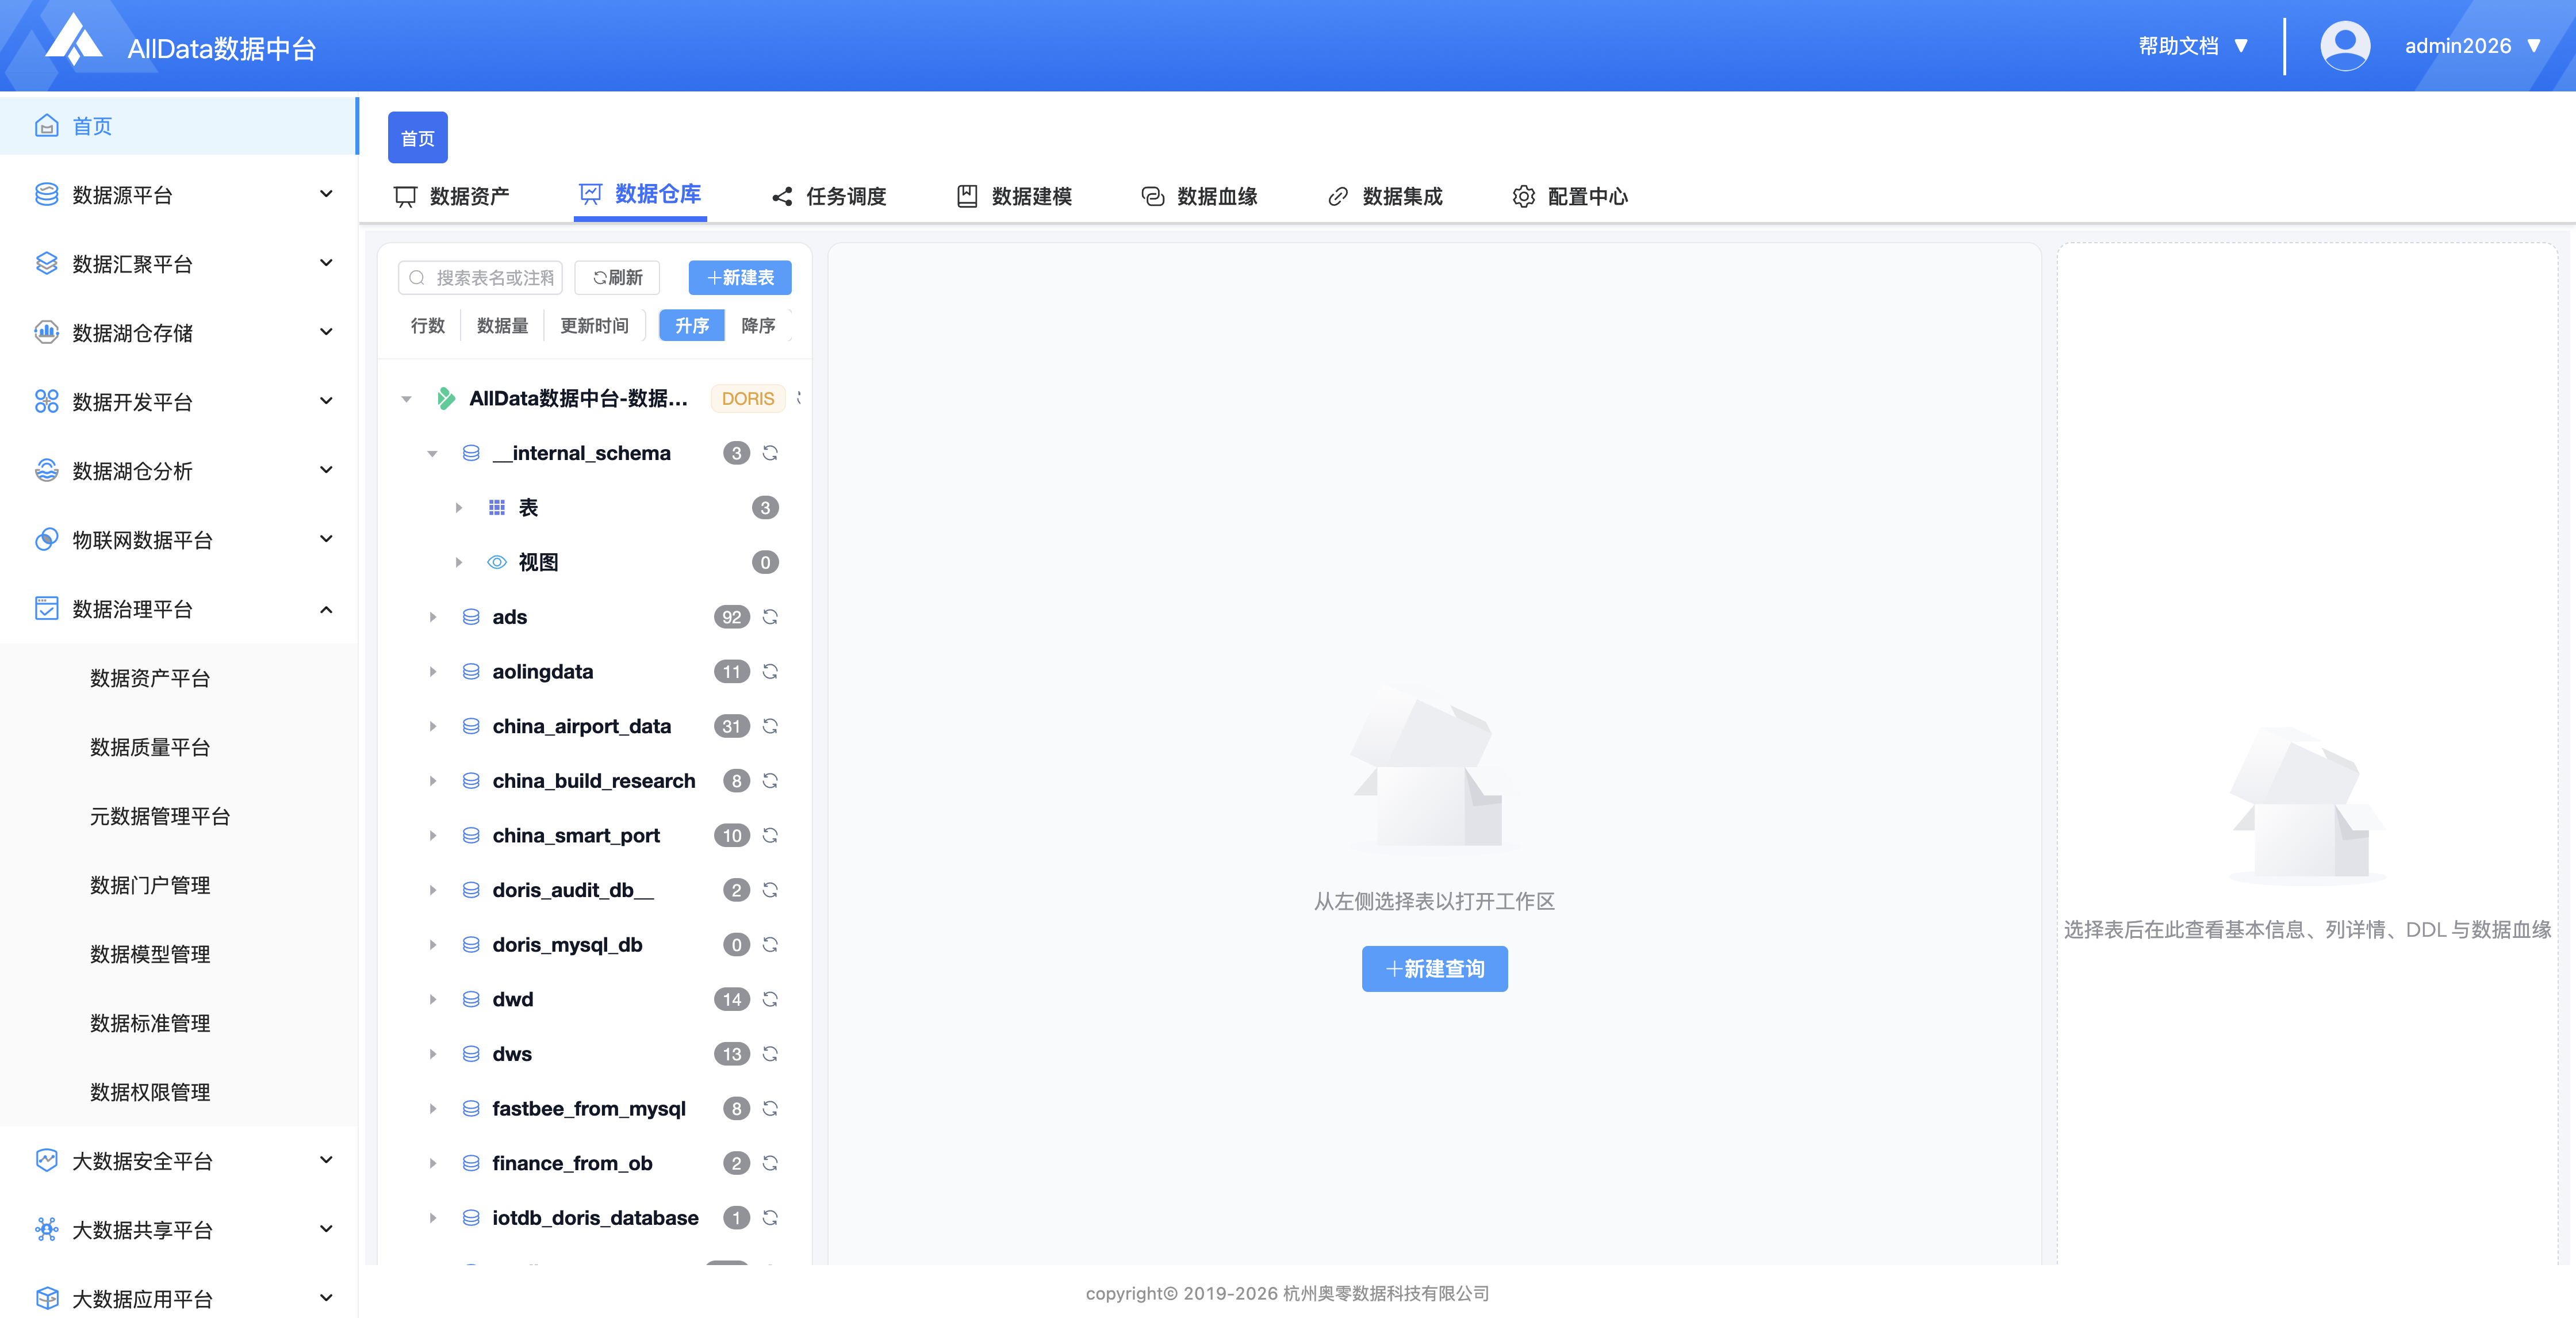The height and width of the screenshot is (1318, 2576).
Task: Refresh the dwd database
Action: 770,1000
